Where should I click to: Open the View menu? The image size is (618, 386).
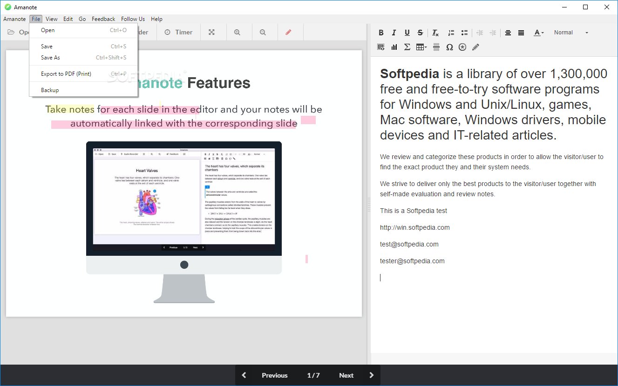(52, 19)
